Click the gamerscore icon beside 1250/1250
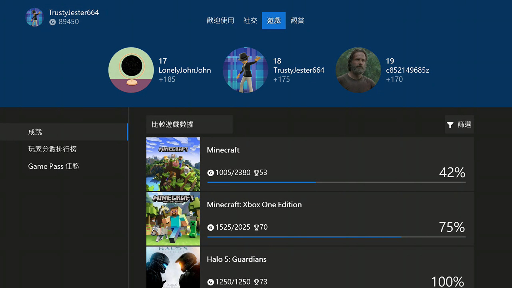Screen dimensions: 512x288 click(211, 282)
